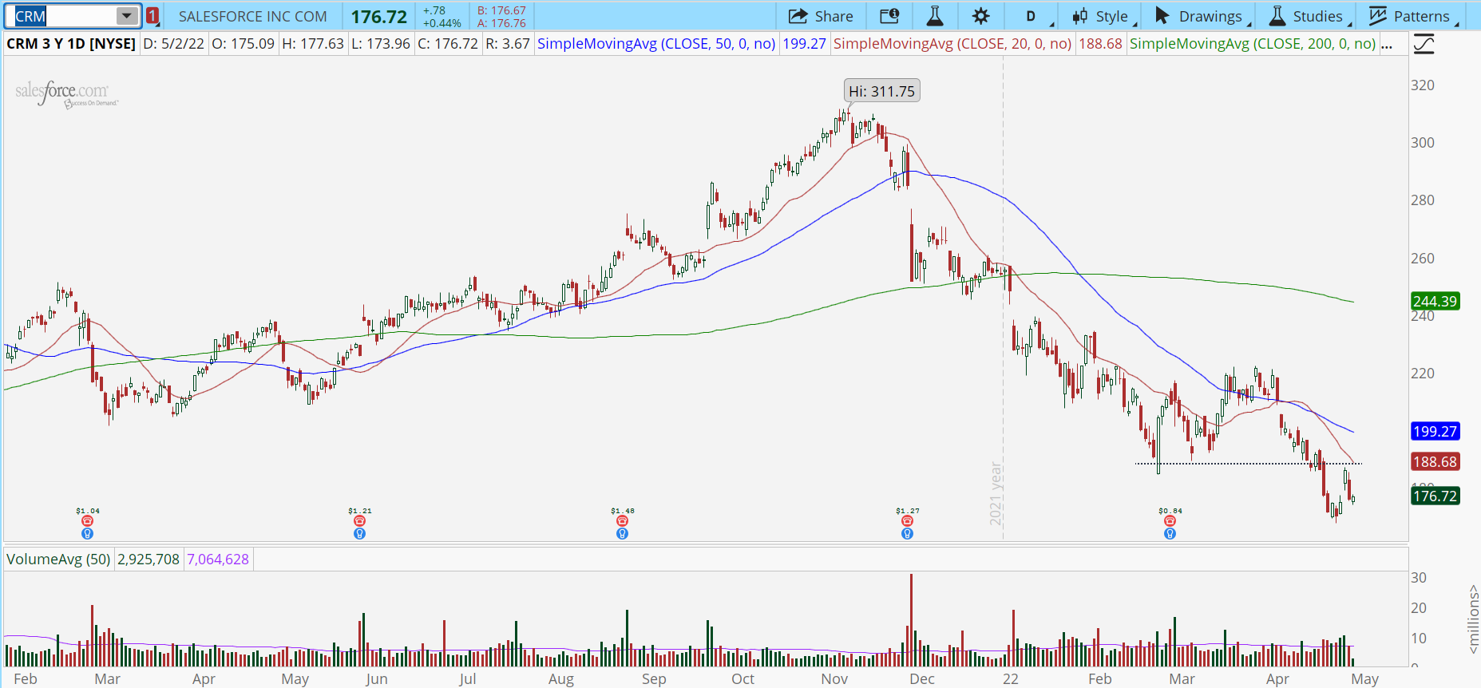Click the 2,925,708 volume value
Viewport: 1481px width, 688px height.
click(148, 559)
